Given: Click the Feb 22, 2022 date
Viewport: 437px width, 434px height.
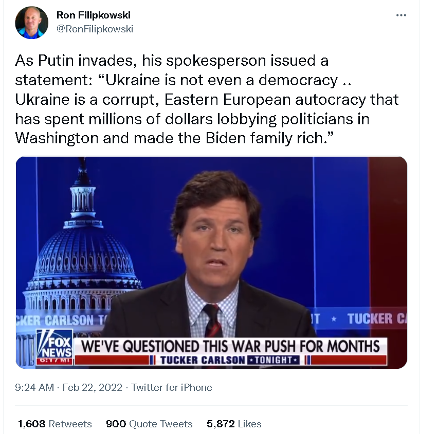Looking at the screenshot, I should point(92,387).
